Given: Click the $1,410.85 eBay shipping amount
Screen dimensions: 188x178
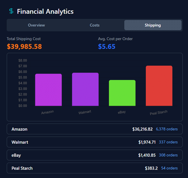Looking at the screenshot, I should [x=147, y=155].
